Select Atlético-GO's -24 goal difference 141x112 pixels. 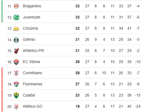click(x=138, y=106)
